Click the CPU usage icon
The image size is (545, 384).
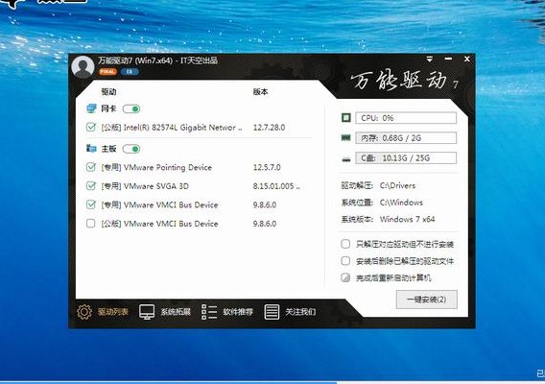346,118
